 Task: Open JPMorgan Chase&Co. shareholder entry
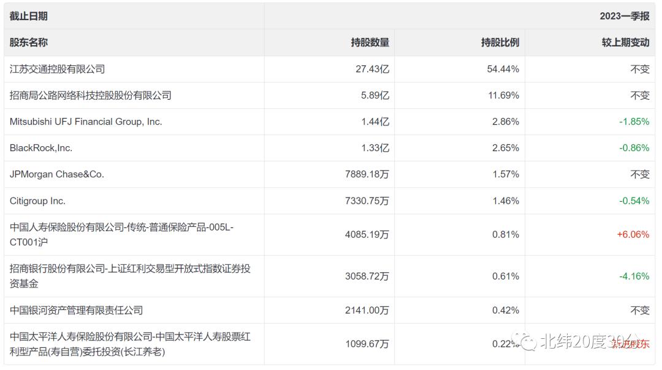(57, 174)
